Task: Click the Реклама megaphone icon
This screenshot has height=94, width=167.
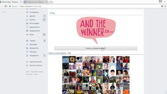Action: 27,52
